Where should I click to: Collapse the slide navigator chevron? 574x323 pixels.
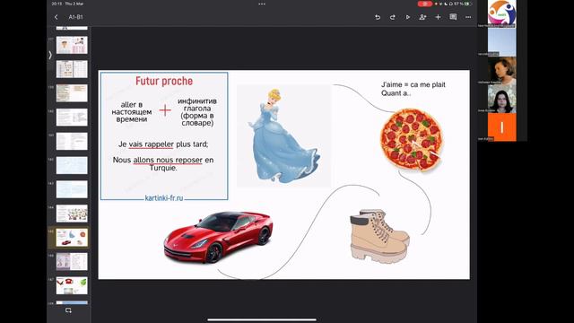[50, 55]
